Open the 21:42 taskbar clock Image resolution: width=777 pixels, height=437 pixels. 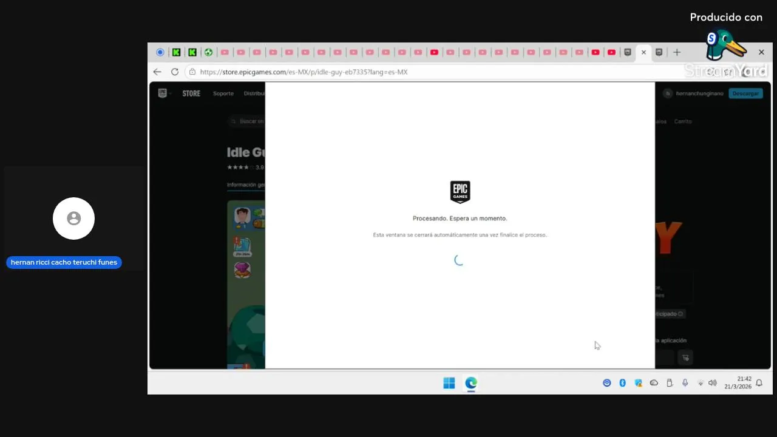tap(738, 383)
